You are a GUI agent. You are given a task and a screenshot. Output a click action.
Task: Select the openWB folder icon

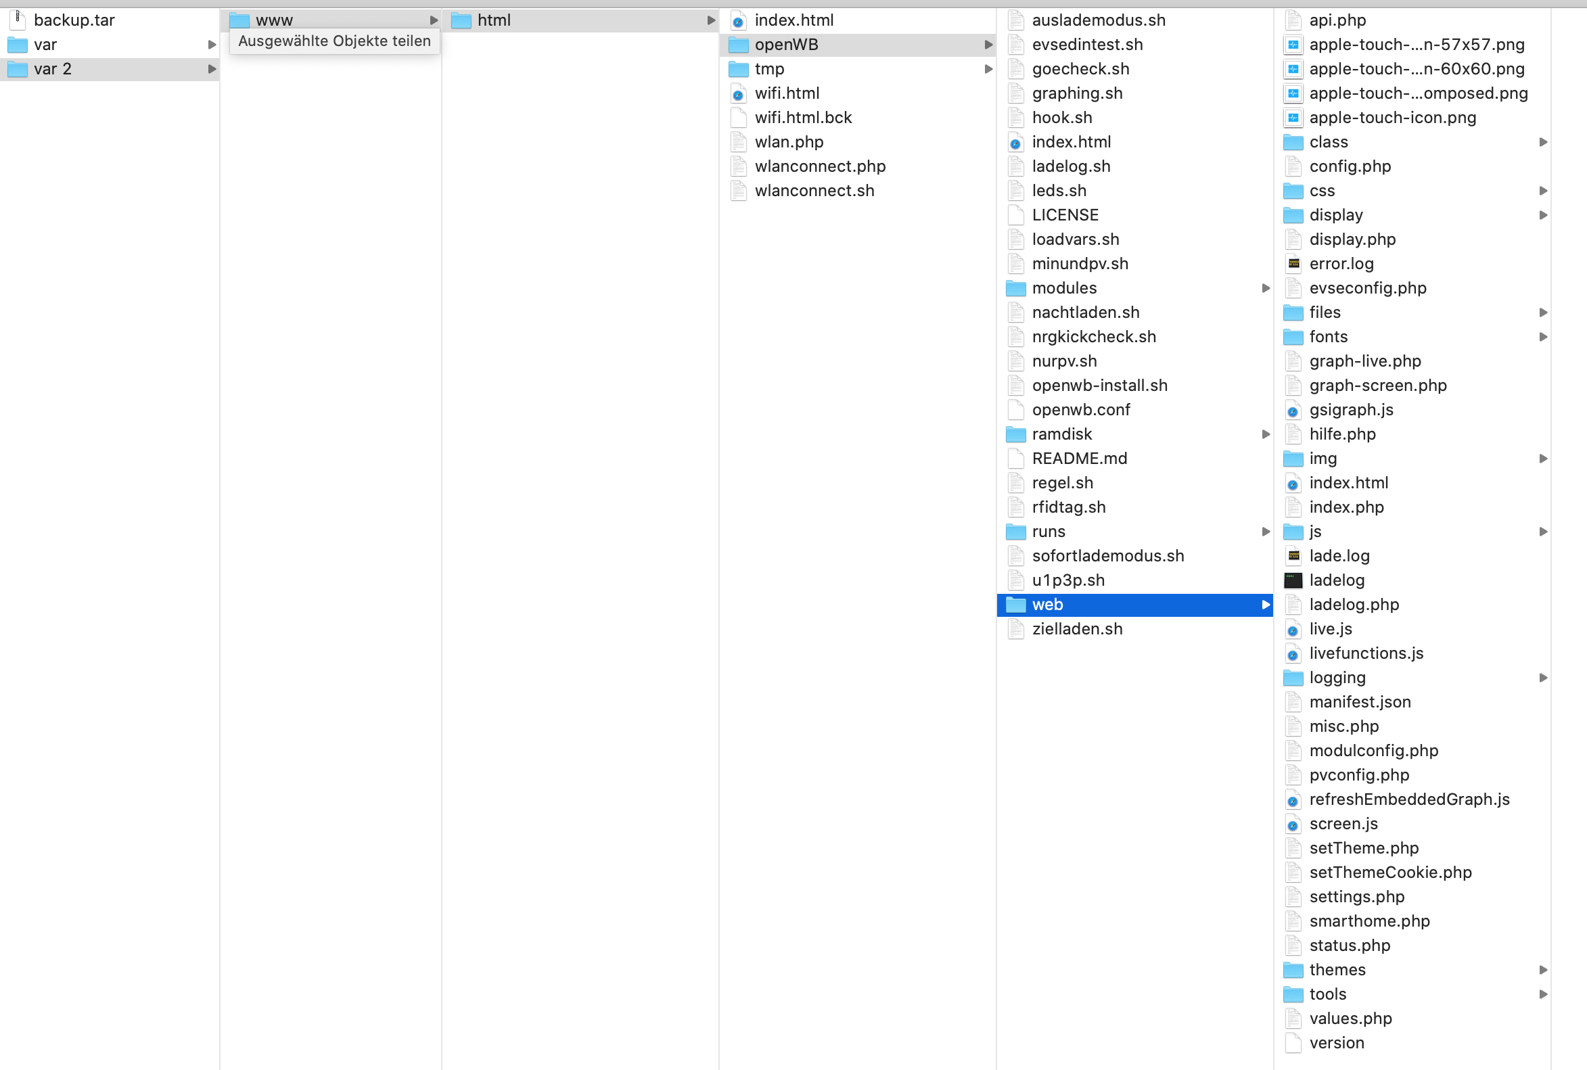[738, 45]
